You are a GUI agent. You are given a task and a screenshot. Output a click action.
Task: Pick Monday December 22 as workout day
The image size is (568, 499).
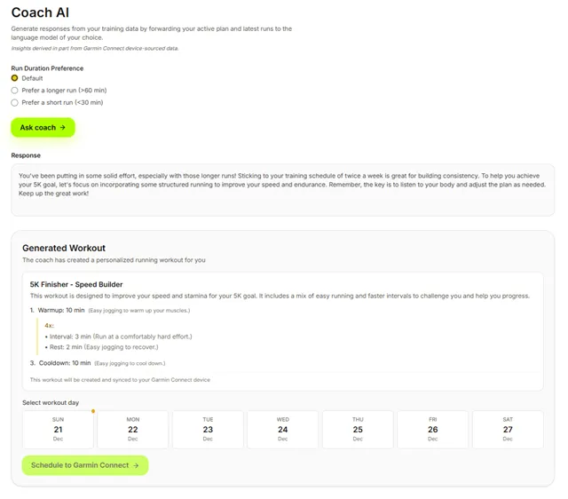tap(132, 429)
